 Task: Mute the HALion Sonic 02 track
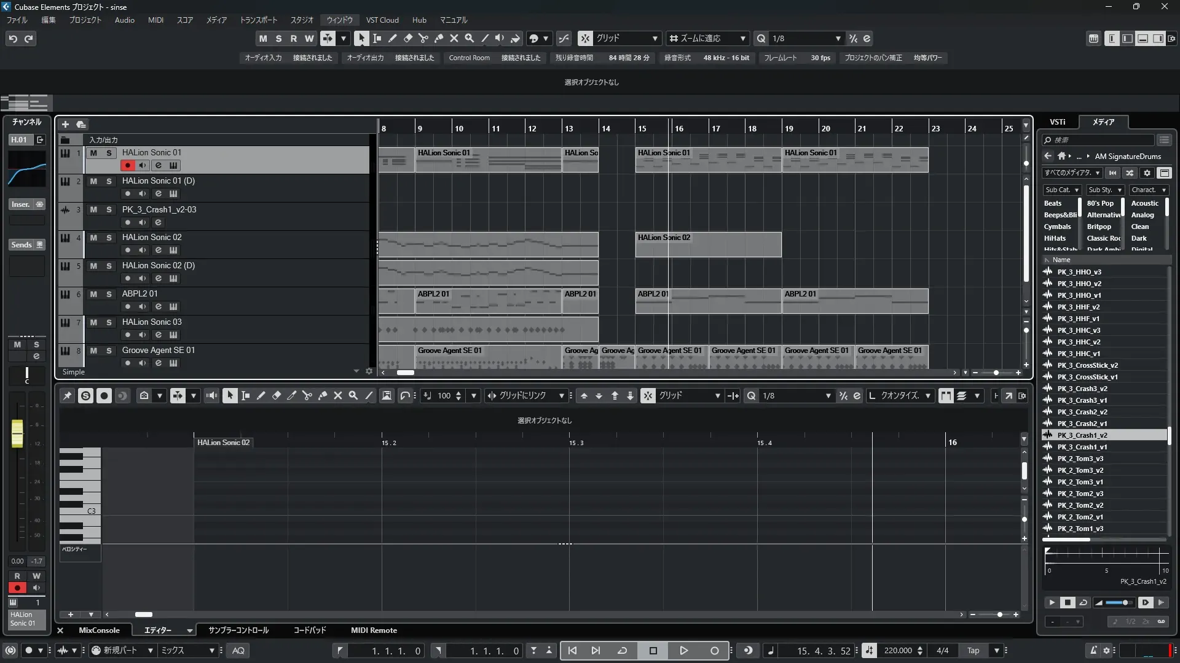(93, 238)
